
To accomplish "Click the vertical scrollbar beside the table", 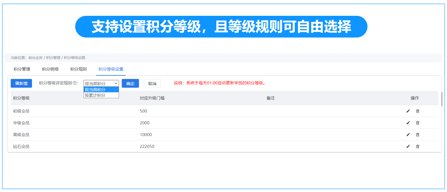I will pyautogui.click(x=442, y=99).
